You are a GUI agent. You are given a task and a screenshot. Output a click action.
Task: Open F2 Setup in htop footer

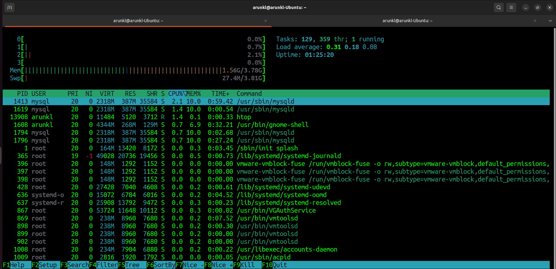(x=46, y=265)
